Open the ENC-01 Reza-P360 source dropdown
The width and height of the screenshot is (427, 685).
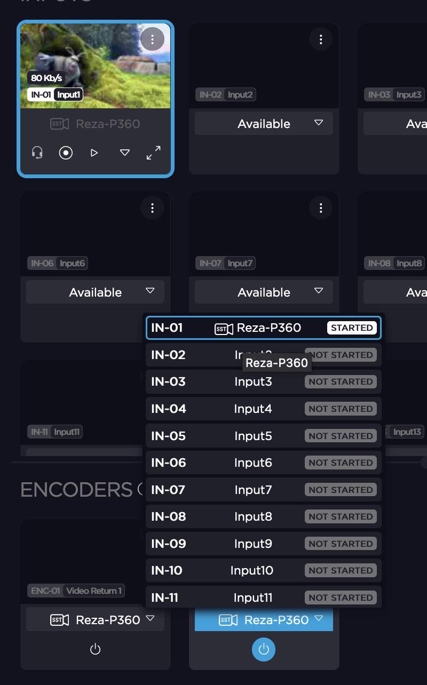coord(95,620)
